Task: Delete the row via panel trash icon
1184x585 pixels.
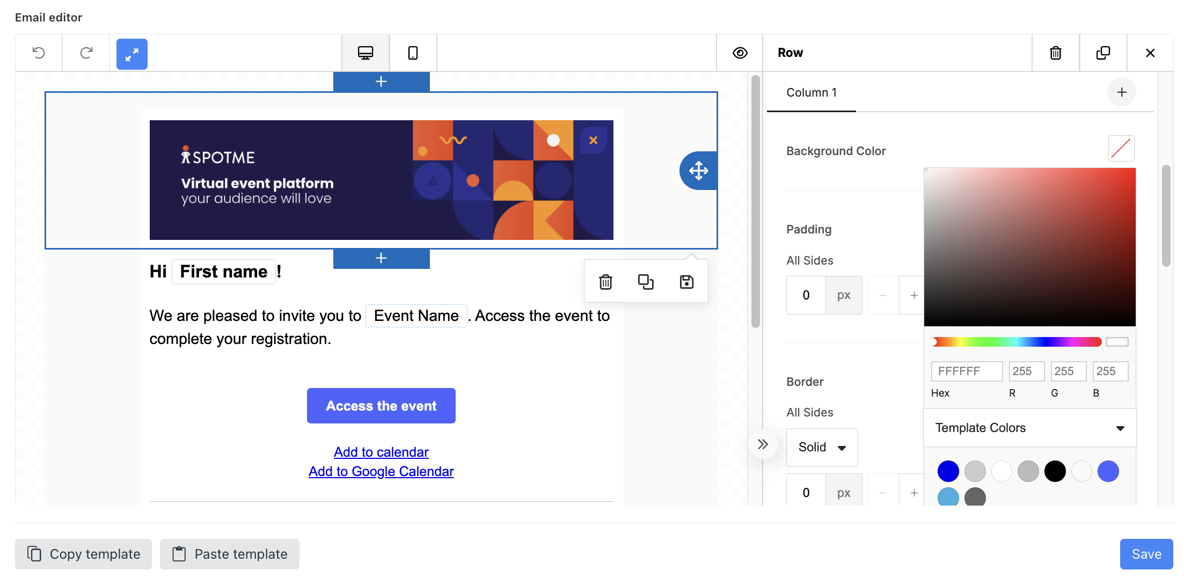Action: click(x=1055, y=53)
